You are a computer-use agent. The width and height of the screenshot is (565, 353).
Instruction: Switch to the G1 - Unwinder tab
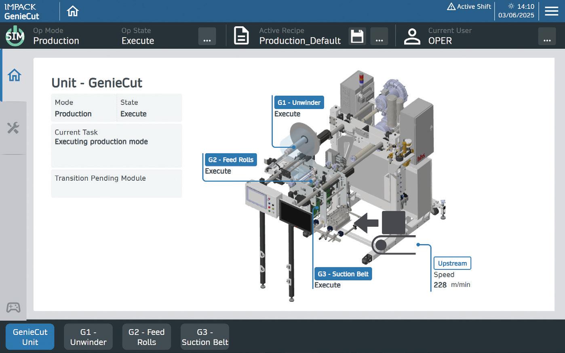point(88,337)
